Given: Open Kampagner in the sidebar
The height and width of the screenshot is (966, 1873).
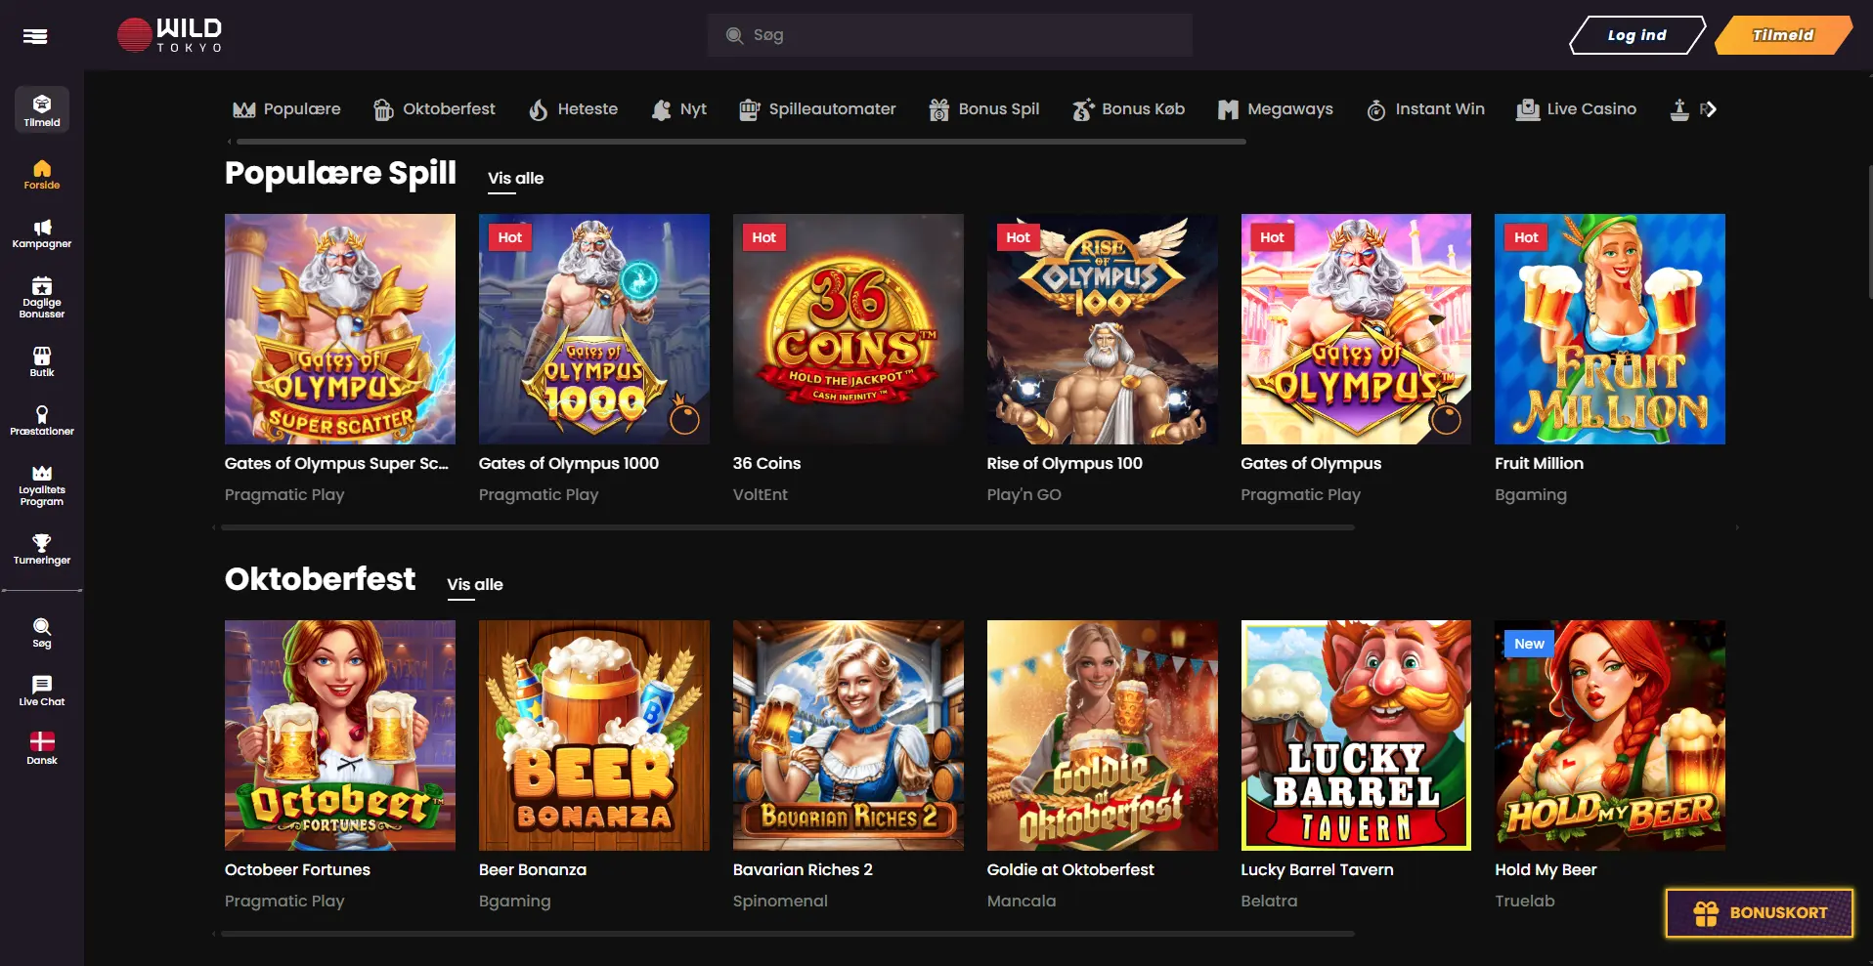Looking at the screenshot, I should pos(42,234).
